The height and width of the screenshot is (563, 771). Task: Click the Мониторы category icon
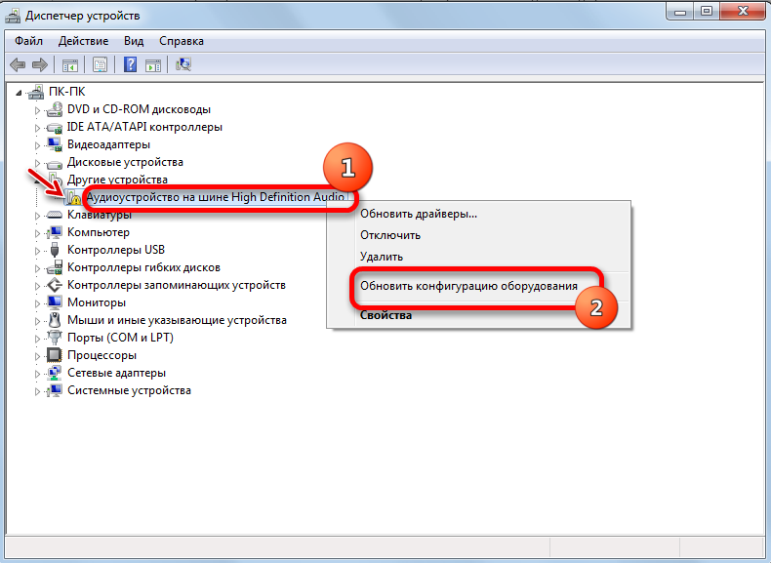[x=54, y=302]
